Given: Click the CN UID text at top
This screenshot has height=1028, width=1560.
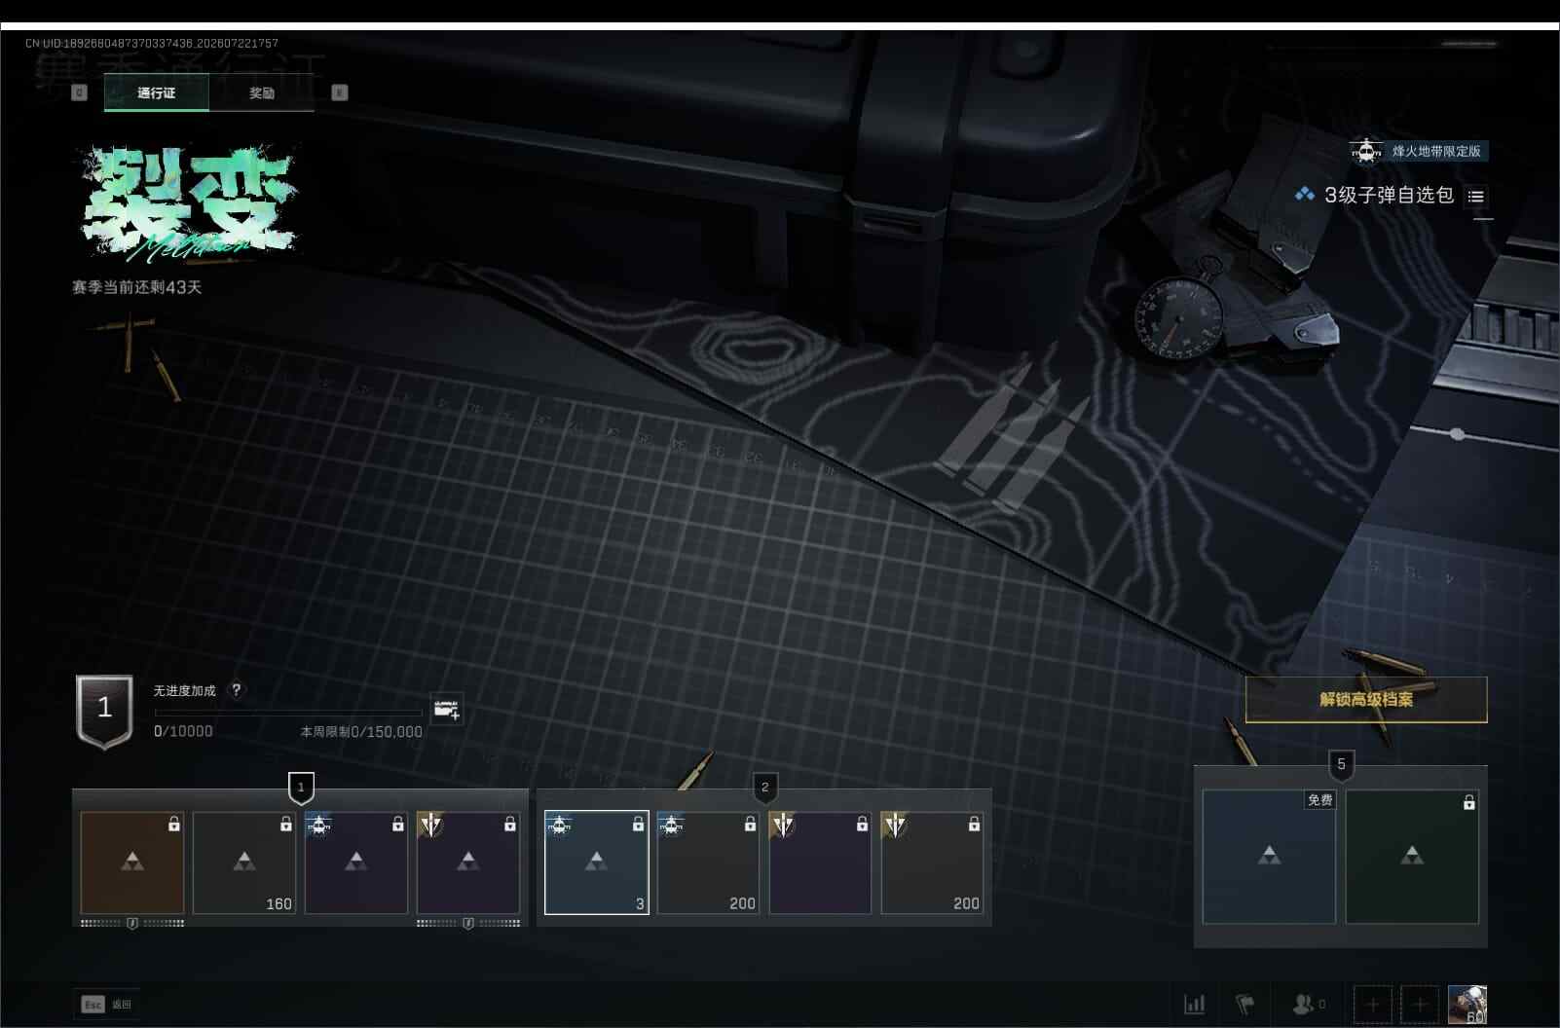Looking at the screenshot, I should (152, 43).
